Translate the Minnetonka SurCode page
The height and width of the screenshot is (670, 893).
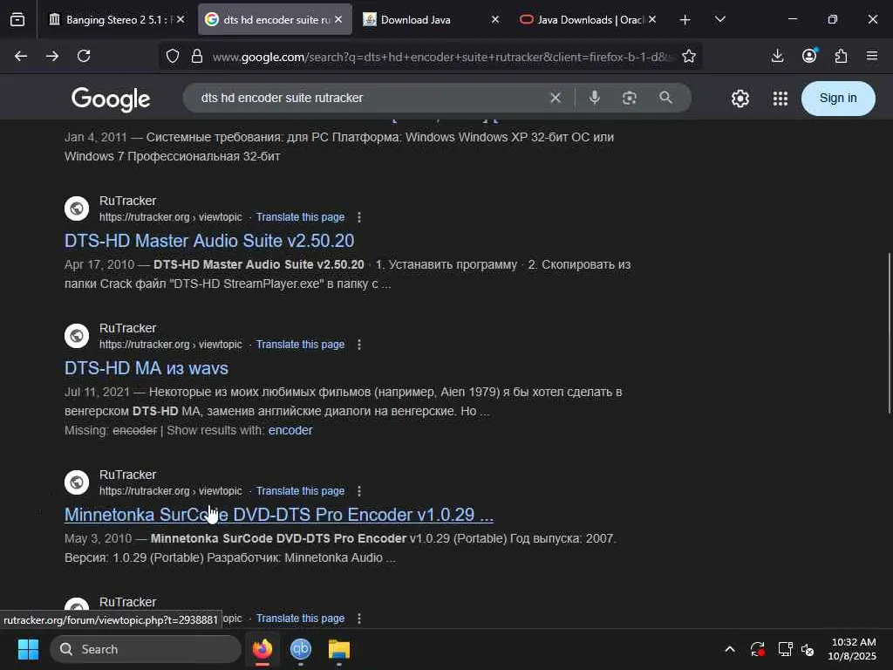pos(300,491)
